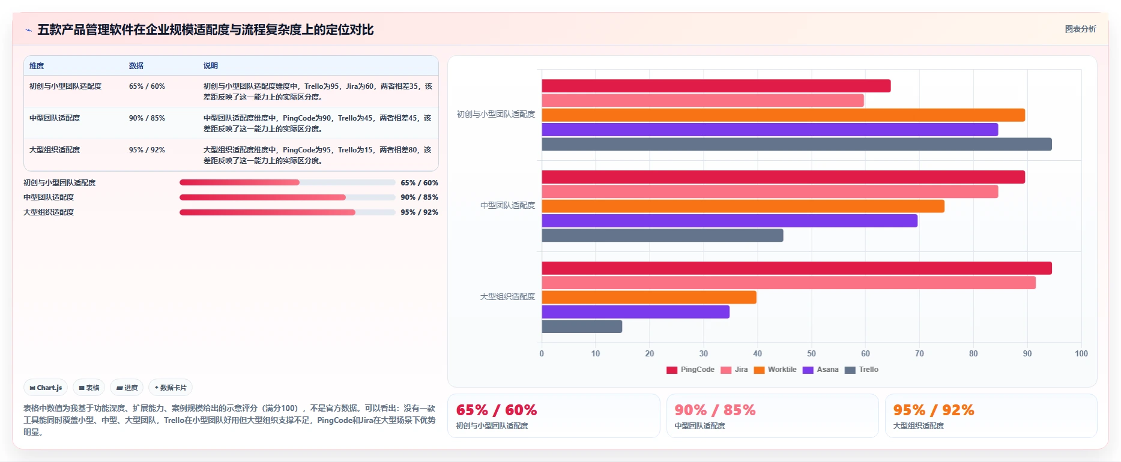The height and width of the screenshot is (462, 1121).
Task: Click the PingCode bar in 中型团队适配度 group
Action: (x=784, y=177)
